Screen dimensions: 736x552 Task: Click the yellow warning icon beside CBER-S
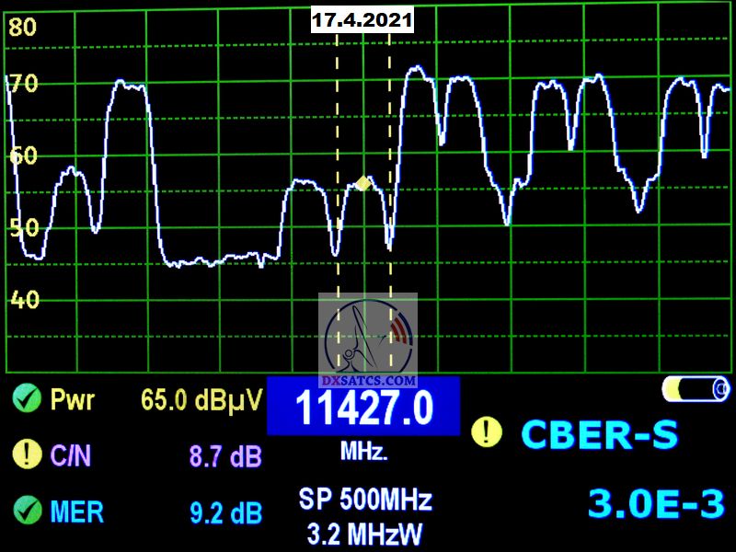click(486, 431)
